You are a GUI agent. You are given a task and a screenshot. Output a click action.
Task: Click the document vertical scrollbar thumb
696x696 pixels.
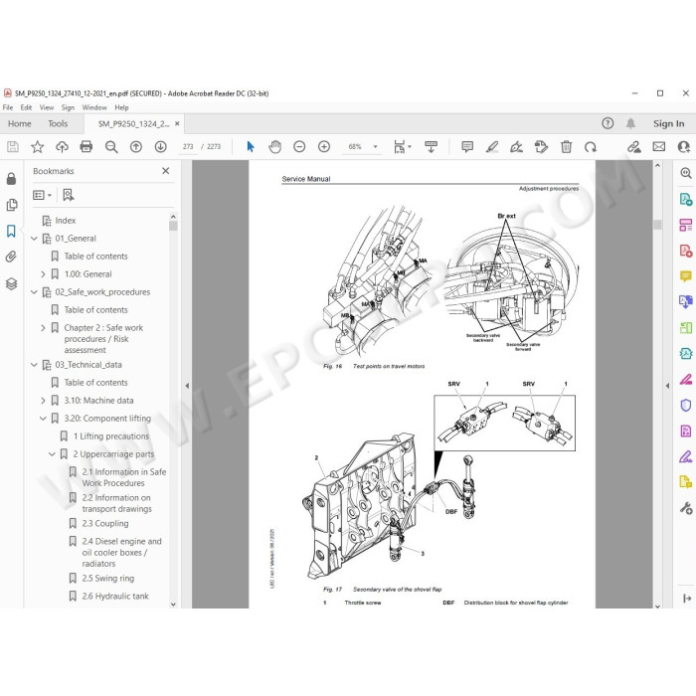click(658, 224)
